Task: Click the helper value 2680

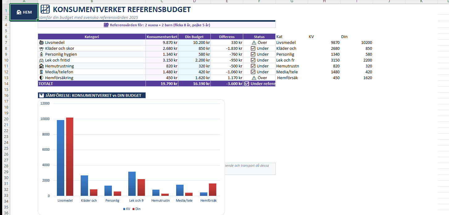Action: pyautogui.click(x=324, y=48)
